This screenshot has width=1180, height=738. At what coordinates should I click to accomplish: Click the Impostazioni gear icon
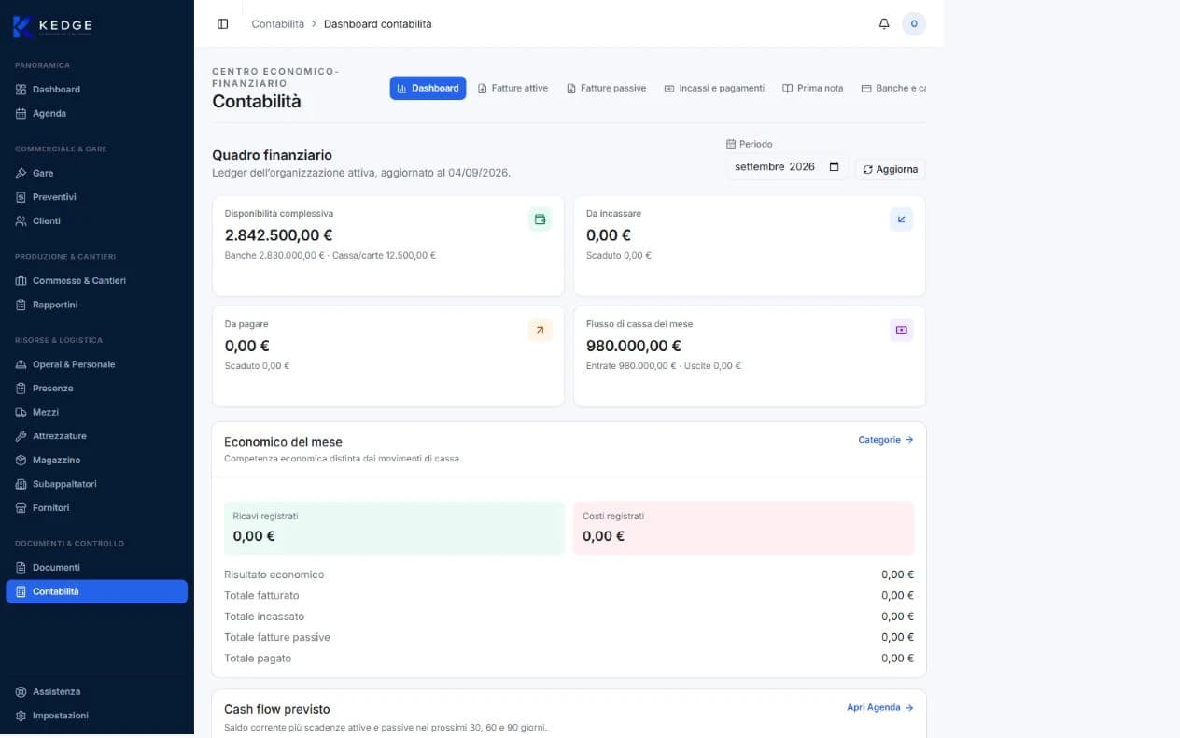pos(21,716)
